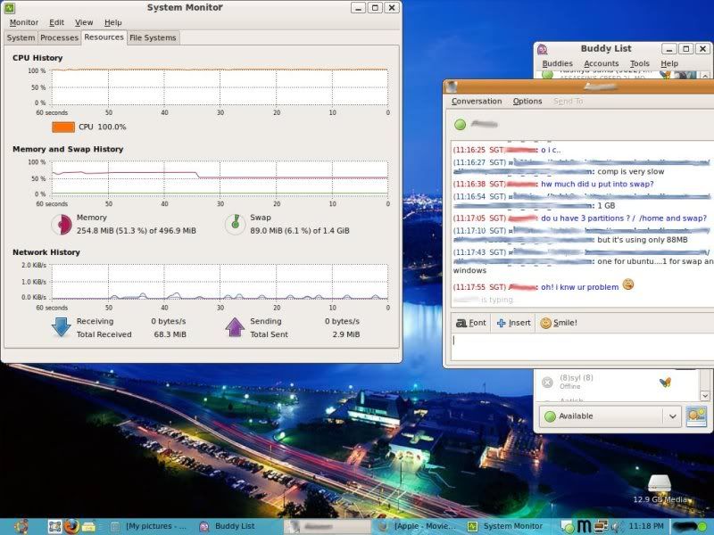
Task: Switch to Buddy List taskbar button
Action: 235,526
